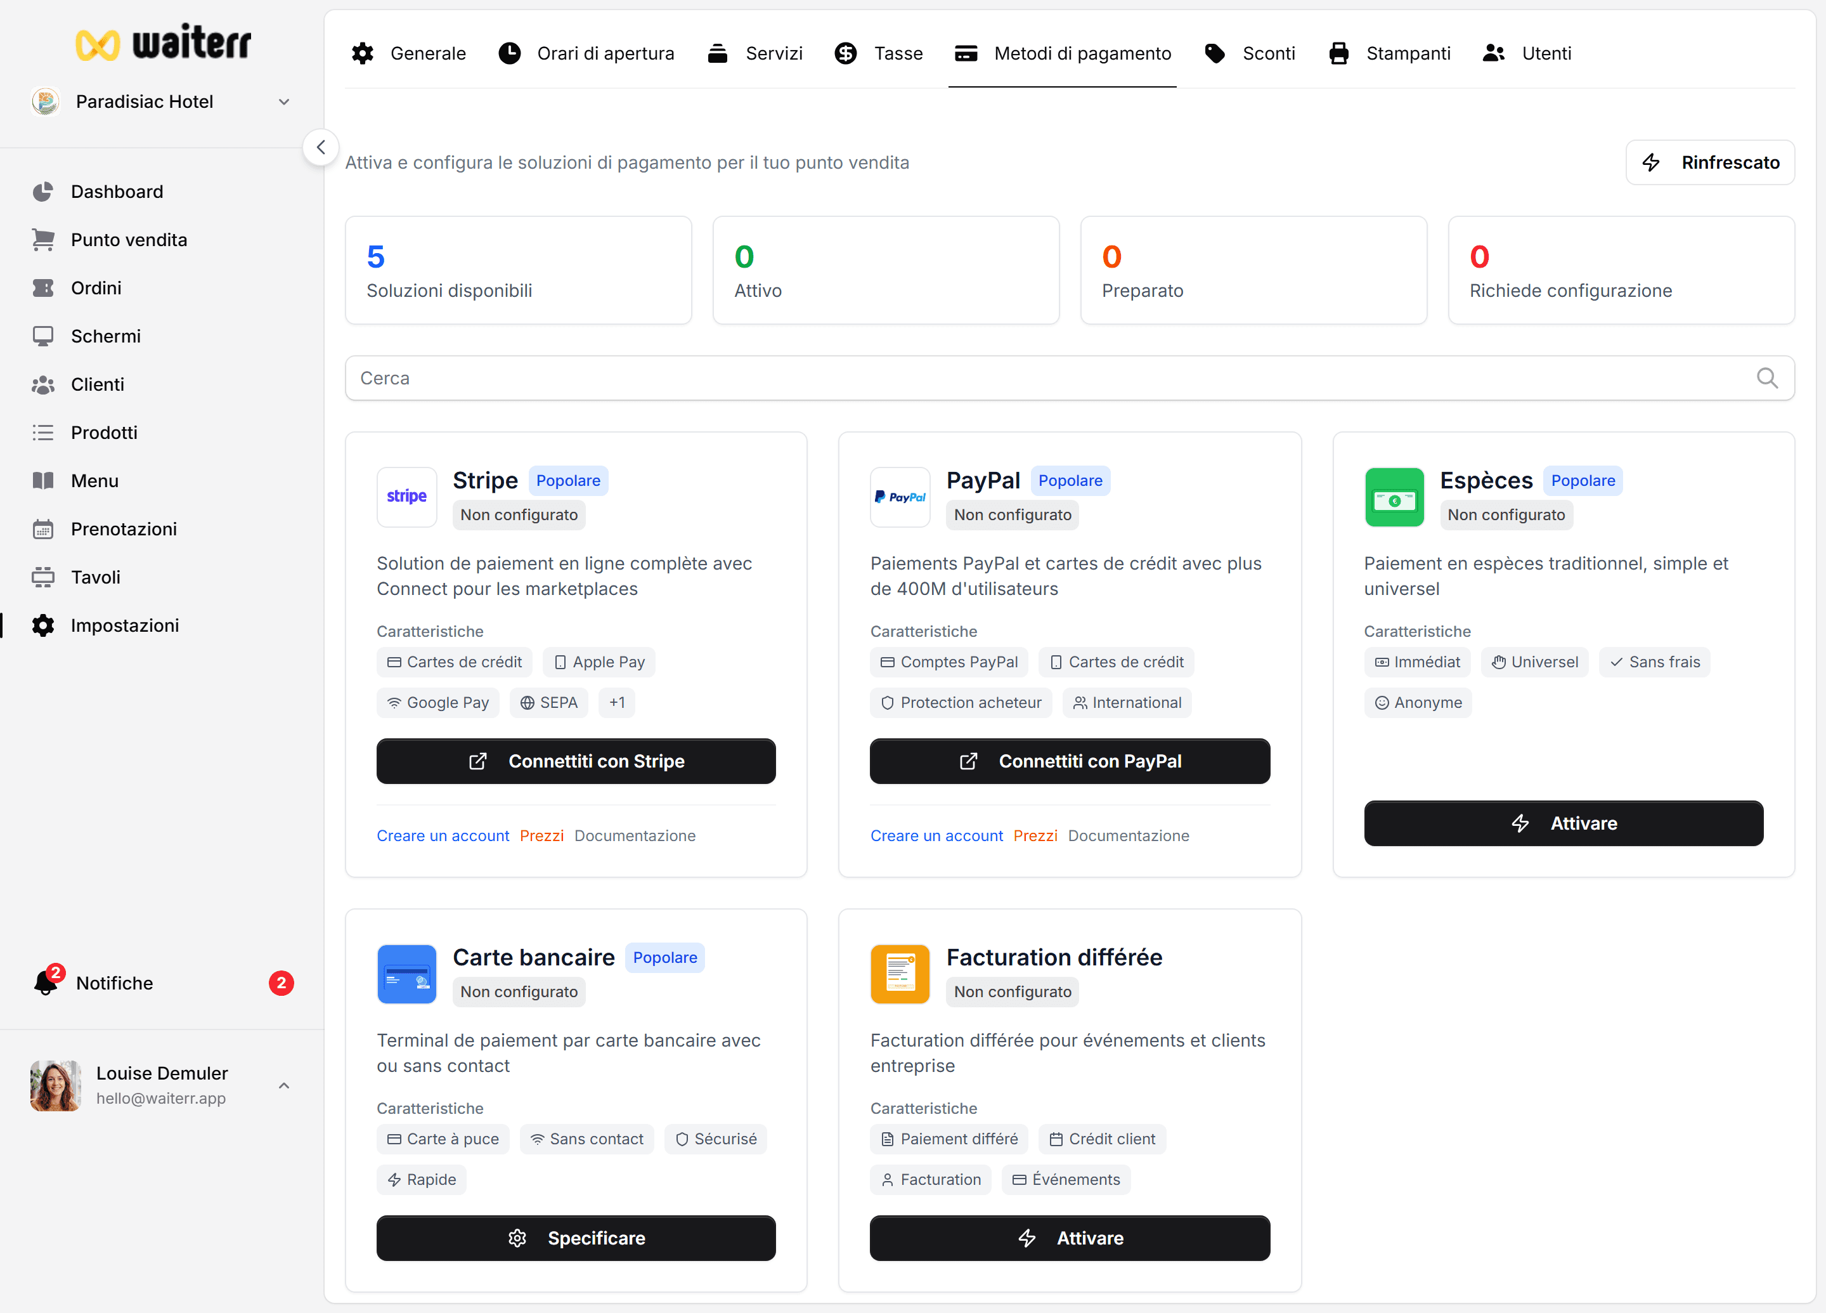This screenshot has width=1826, height=1313.
Task: Expand the Paradisiac Hotel venue dropdown
Action: click(283, 101)
